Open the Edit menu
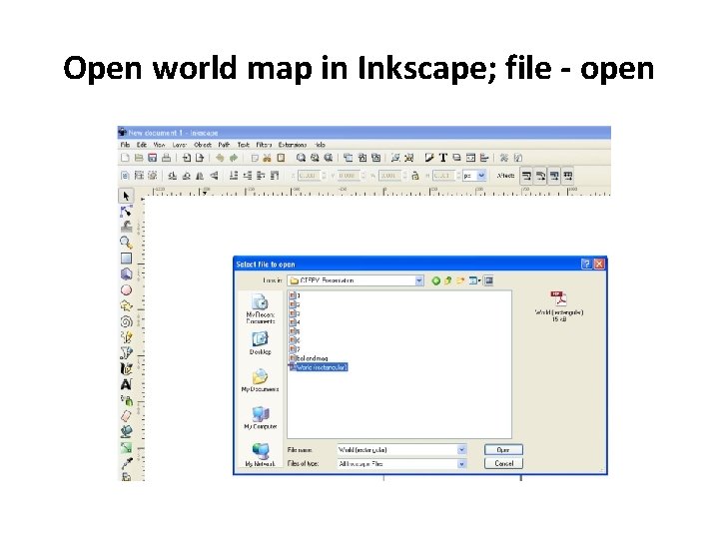 [142, 145]
